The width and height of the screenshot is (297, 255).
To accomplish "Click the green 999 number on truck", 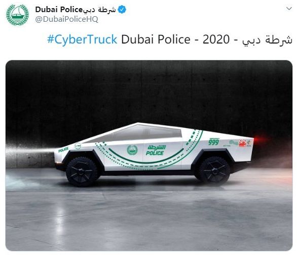I will point(214,142).
